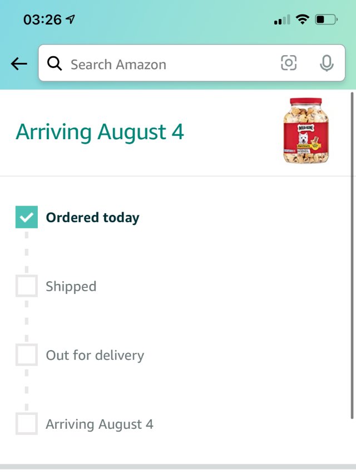Tap the location arrow status icon
The image size is (356, 475).
(x=71, y=19)
